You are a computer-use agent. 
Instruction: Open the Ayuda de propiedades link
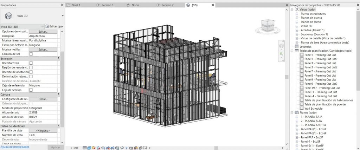[x=15, y=147]
